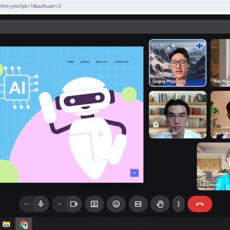The image size is (230, 230).
Task: Raise your hand in the meeting
Action: (x=160, y=204)
